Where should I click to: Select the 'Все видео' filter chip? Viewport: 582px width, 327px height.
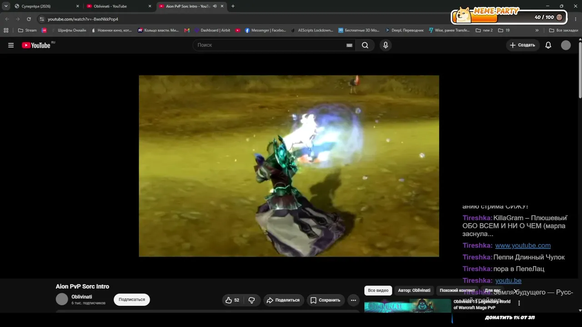(378, 291)
